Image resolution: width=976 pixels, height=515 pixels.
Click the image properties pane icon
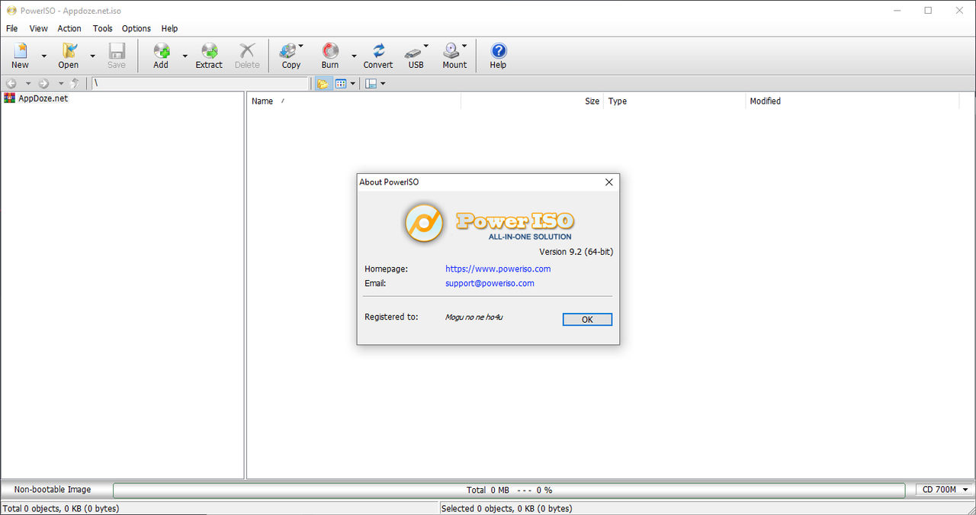[x=371, y=83]
